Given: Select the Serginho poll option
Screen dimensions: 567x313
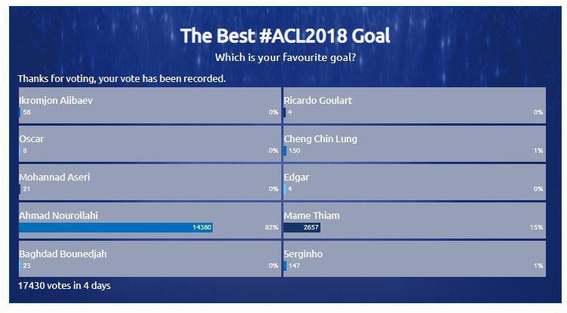Looking at the screenshot, I should [414, 259].
